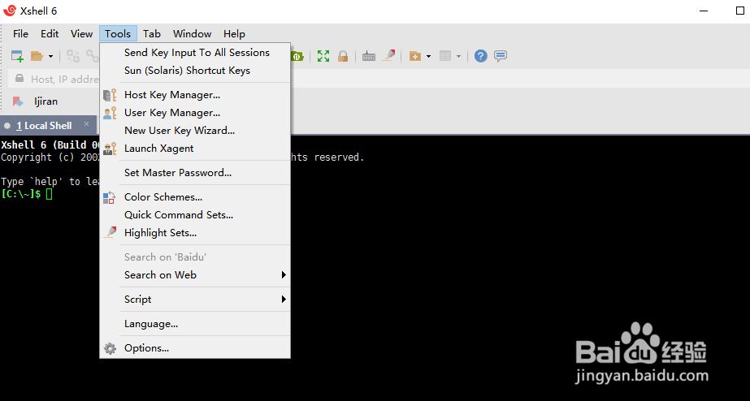
Task: Switch to the 1 Local Shell tab
Action: tap(44, 126)
